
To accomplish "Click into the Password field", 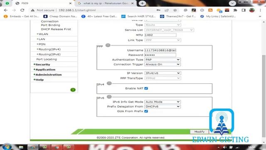I will (160, 55).
